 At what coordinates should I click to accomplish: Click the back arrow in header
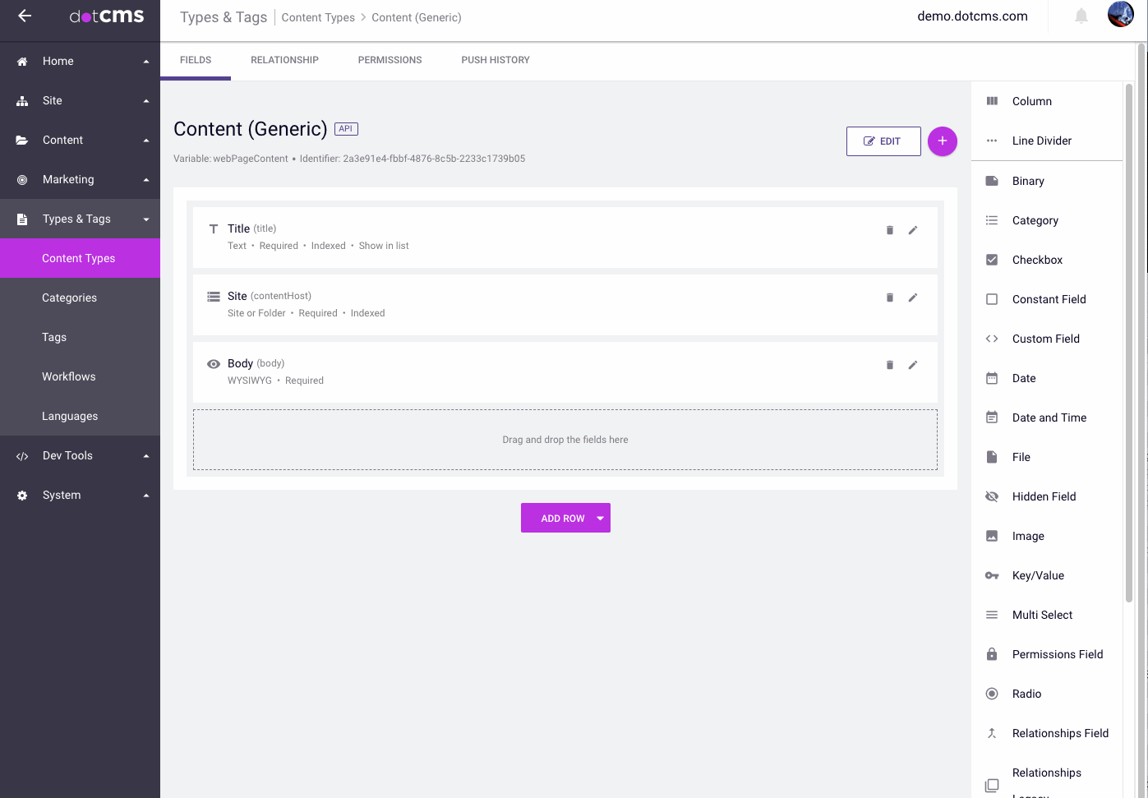coord(25,16)
